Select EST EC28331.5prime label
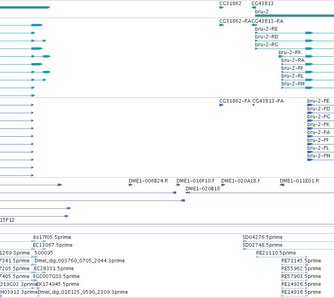 point(54,269)
